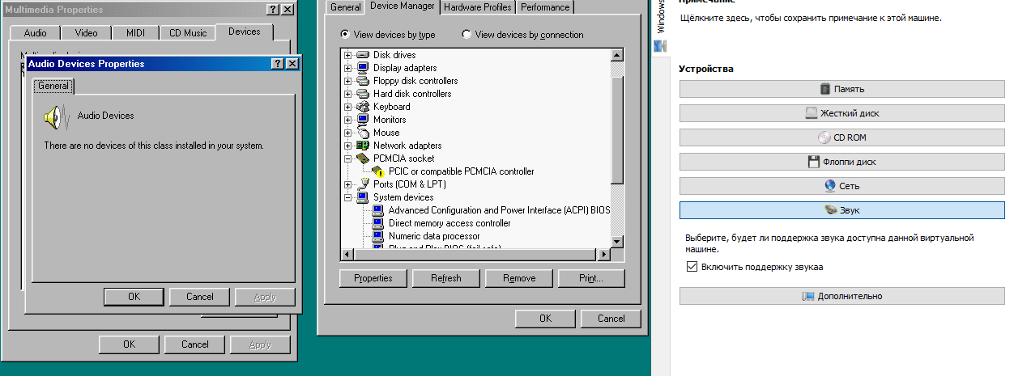This screenshot has height=376, width=1014.
Task: Expand the Display adapters tree node
Action: point(348,68)
